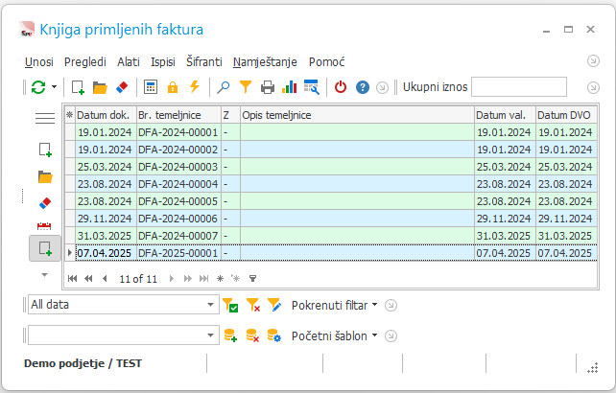Click the add template database icon
The image size is (616, 393).
click(x=230, y=335)
